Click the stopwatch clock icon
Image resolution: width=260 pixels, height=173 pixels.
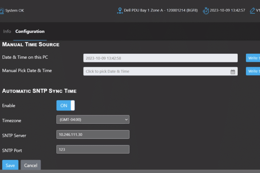click(x=206, y=11)
